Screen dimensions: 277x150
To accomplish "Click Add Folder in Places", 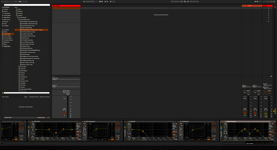I will pyautogui.click(x=7, y=46).
